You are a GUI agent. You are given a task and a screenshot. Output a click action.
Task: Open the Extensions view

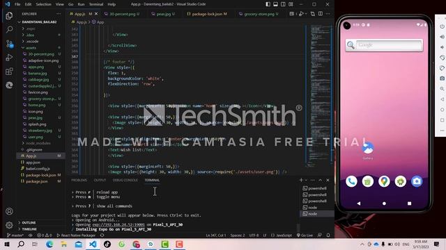coord(9,71)
